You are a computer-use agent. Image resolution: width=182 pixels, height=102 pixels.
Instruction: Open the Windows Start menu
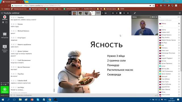tap(3, 99)
